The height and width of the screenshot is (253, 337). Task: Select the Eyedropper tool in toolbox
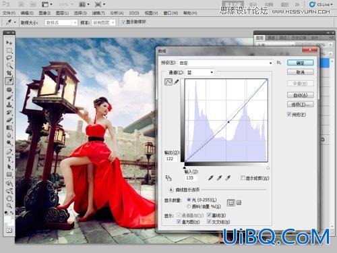coord(9,81)
